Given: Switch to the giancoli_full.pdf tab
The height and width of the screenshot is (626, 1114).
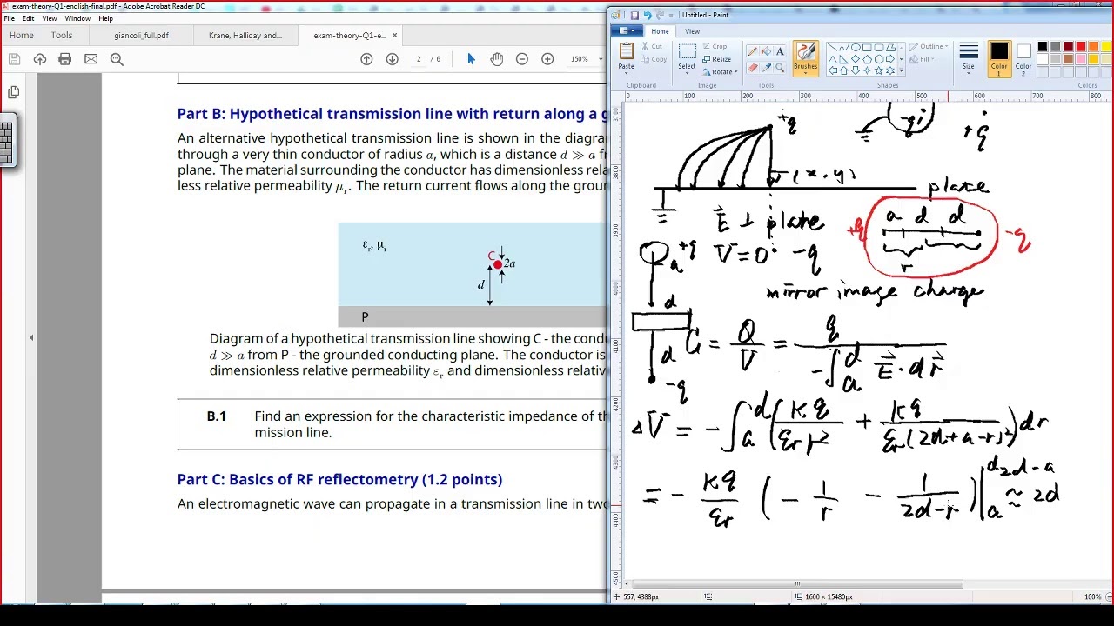Looking at the screenshot, I should 141,36.
